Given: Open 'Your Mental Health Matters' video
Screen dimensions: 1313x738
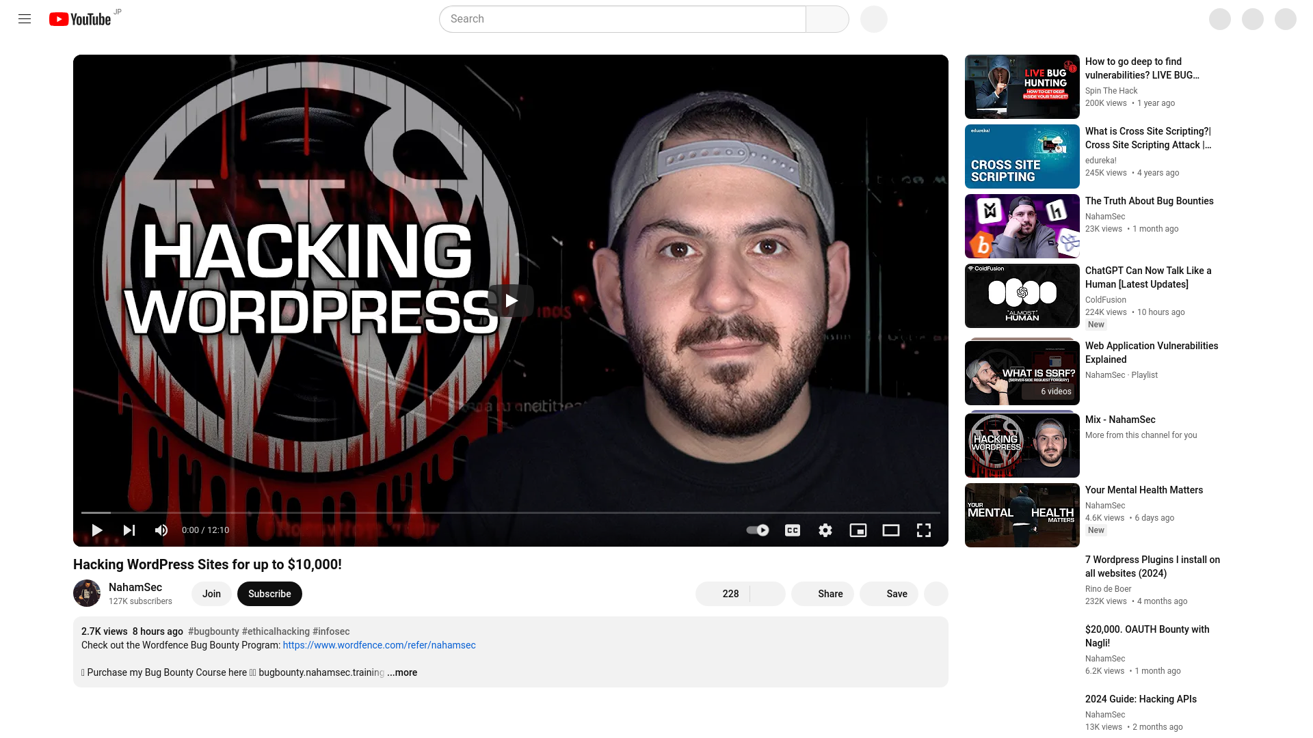Looking at the screenshot, I should click(x=1144, y=490).
